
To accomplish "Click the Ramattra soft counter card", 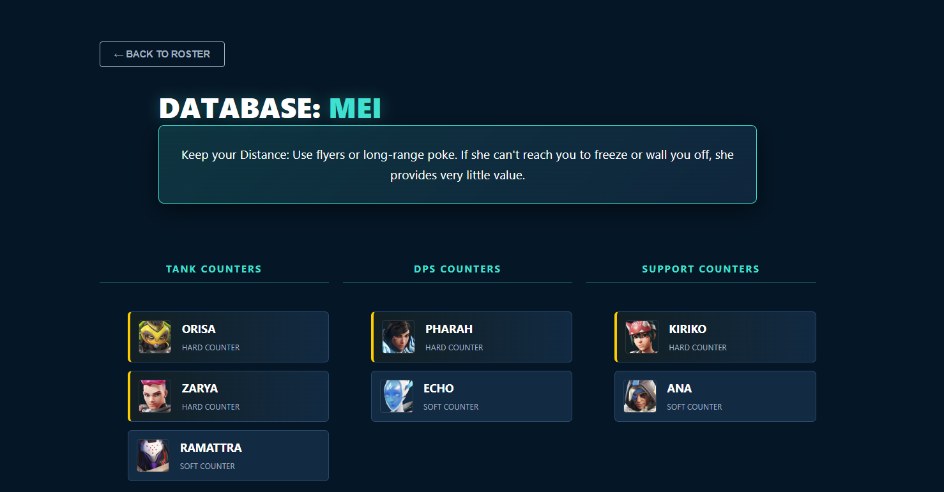I will 229,456.
